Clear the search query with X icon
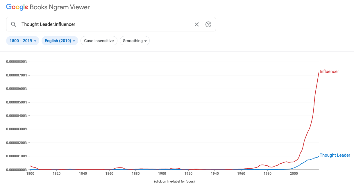Image resolution: width=354 pixels, height=184 pixels. (x=197, y=24)
